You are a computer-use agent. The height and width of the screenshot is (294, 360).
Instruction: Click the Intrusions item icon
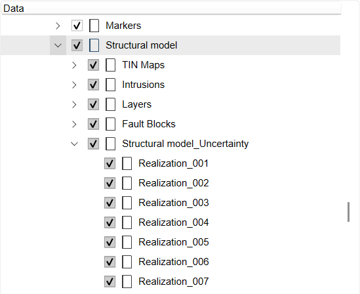point(111,85)
